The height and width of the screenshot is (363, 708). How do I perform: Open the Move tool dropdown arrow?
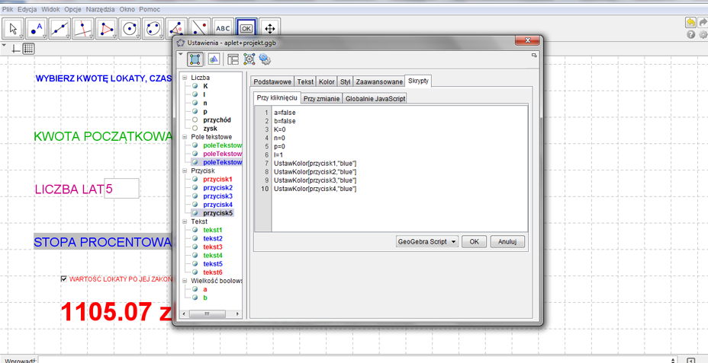coord(21,37)
